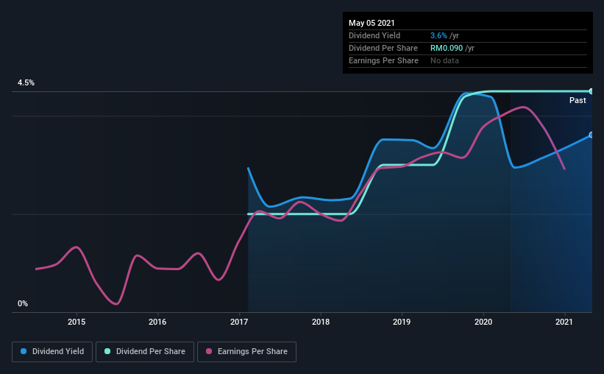Click the Dividend Per Share endpoint marker
The height and width of the screenshot is (374, 604).
click(x=591, y=91)
